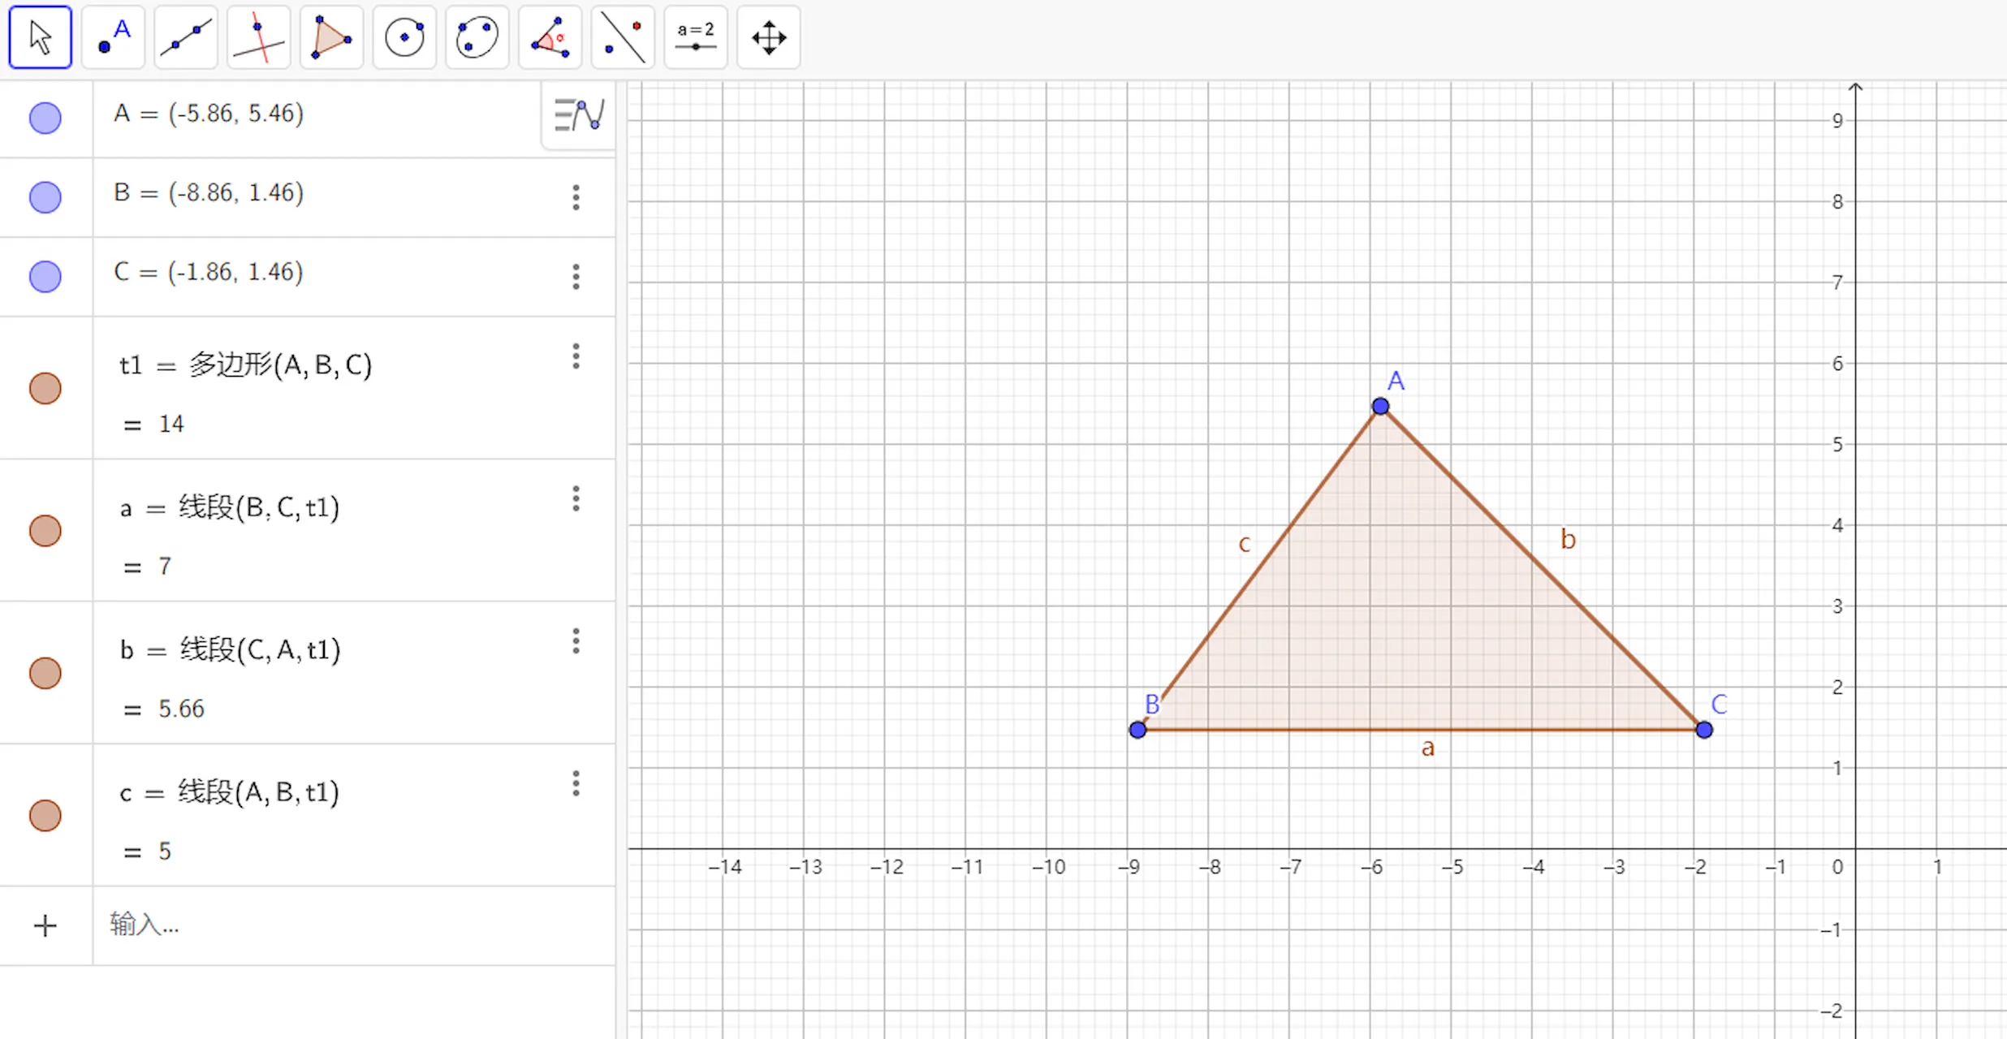
Task: Select the Line through two points tool
Action: pyautogui.click(x=186, y=37)
